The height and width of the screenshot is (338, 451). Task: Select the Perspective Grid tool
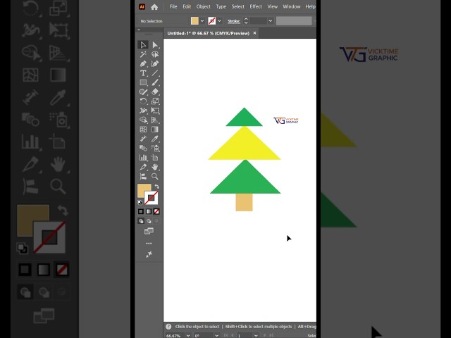(x=155, y=120)
